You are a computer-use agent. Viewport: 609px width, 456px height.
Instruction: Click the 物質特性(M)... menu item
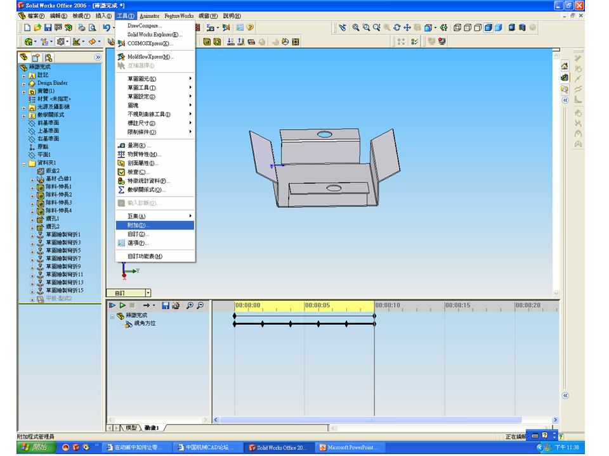(x=155, y=155)
